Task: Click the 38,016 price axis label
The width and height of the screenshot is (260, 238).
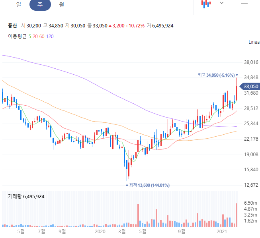Action: [251, 62]
